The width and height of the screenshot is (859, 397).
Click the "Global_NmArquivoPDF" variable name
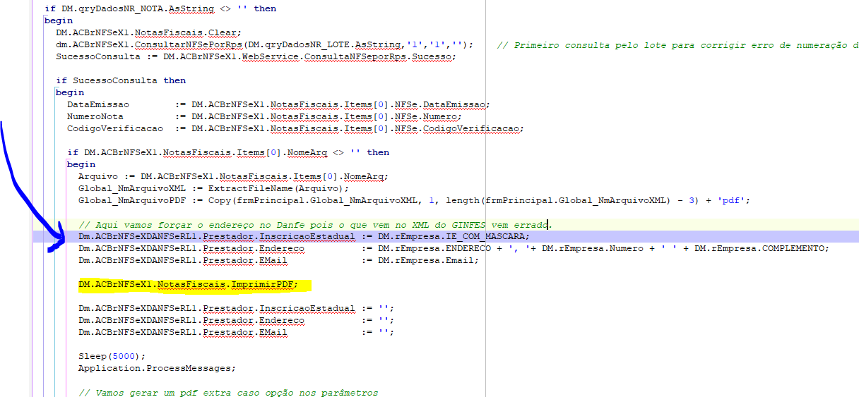tap(132, 200)
